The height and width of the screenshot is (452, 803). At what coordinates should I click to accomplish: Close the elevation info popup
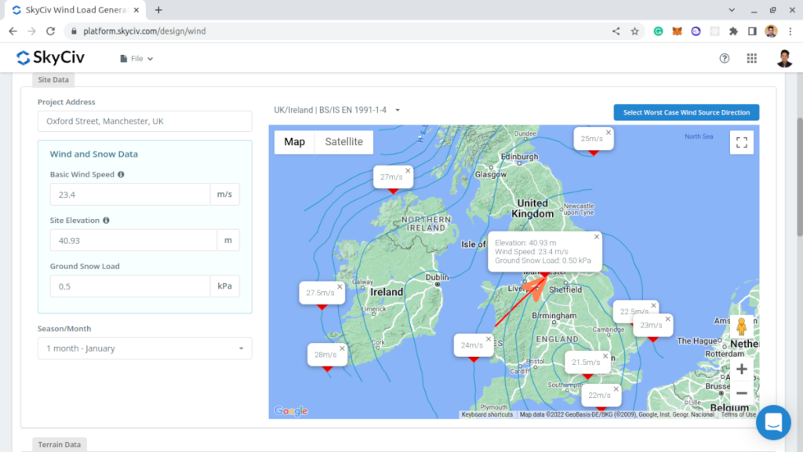click(x=596, y=236)
